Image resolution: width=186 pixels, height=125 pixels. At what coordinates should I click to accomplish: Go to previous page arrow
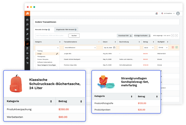click(x=173, y=35)
